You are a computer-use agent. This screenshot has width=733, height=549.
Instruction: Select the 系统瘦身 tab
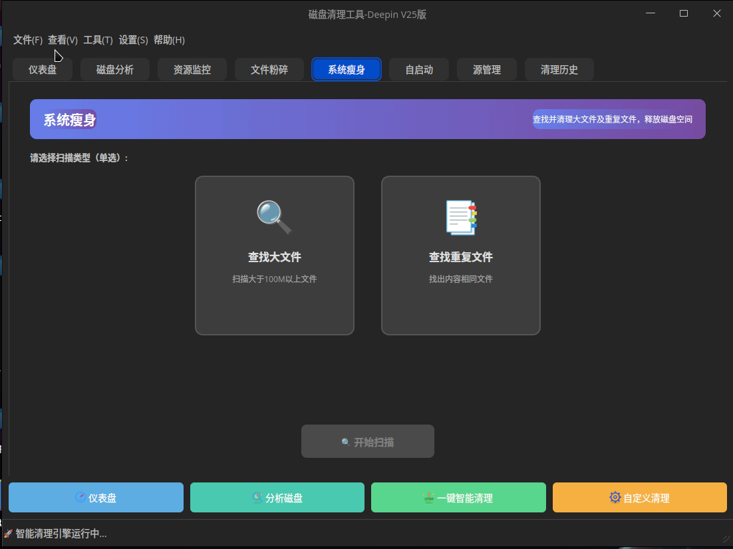(x=347, y=70)
